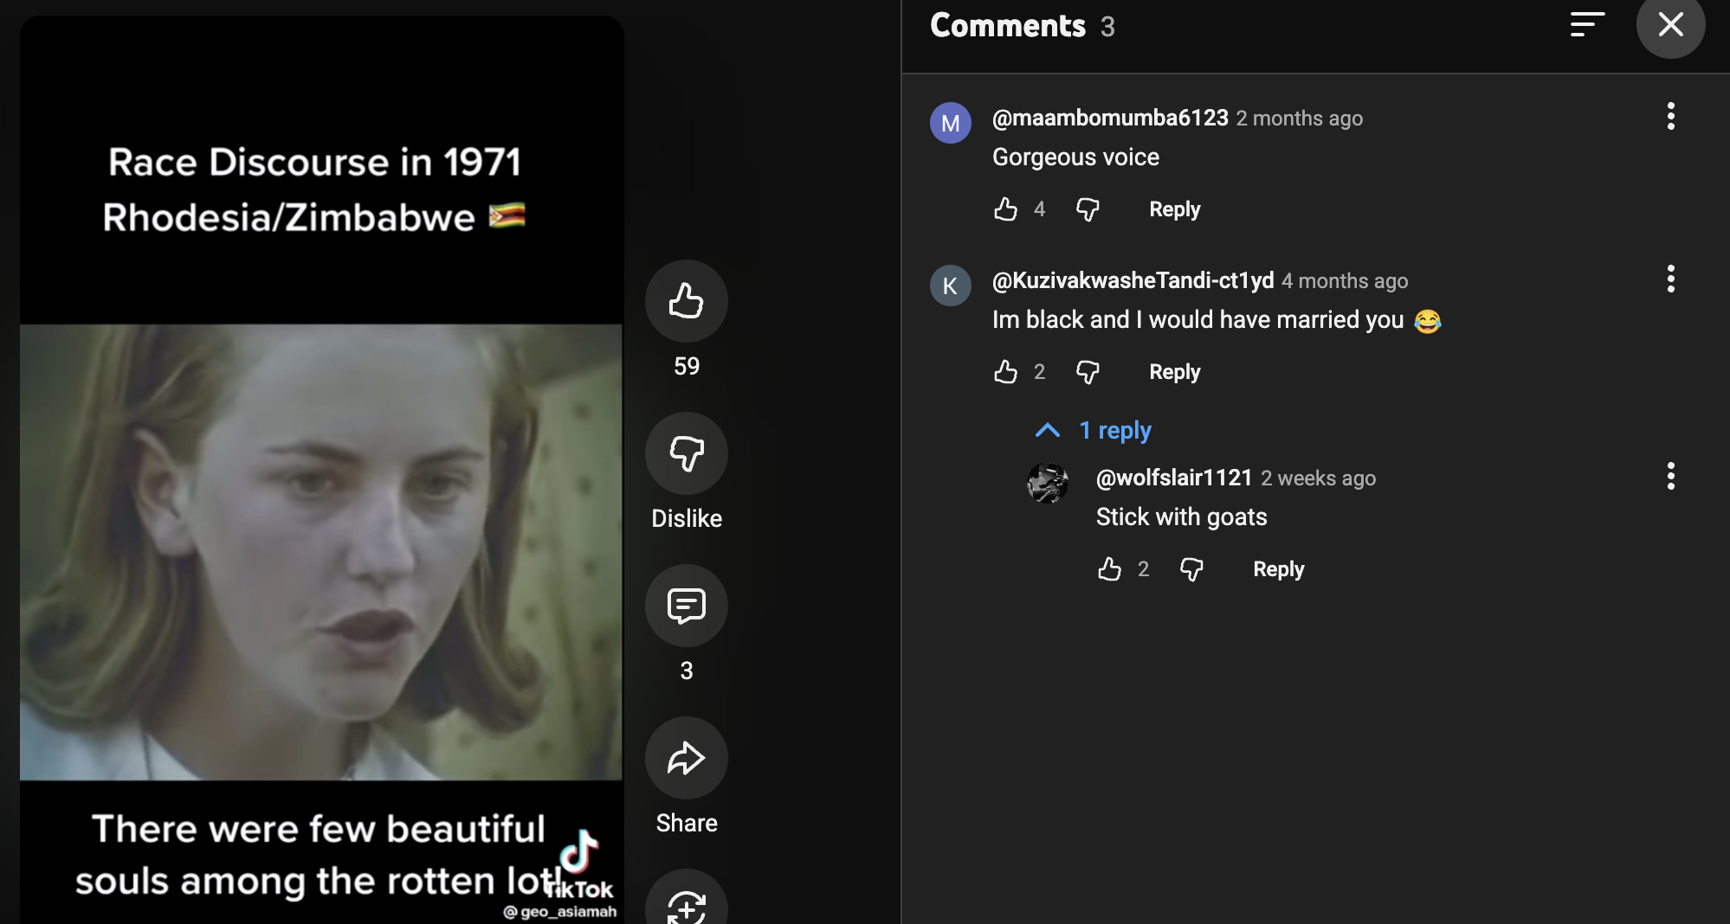Click the "Gorgeous voice" comment text
Image resolution: width=1730 pixels, height=924 pixels.
1075,157
